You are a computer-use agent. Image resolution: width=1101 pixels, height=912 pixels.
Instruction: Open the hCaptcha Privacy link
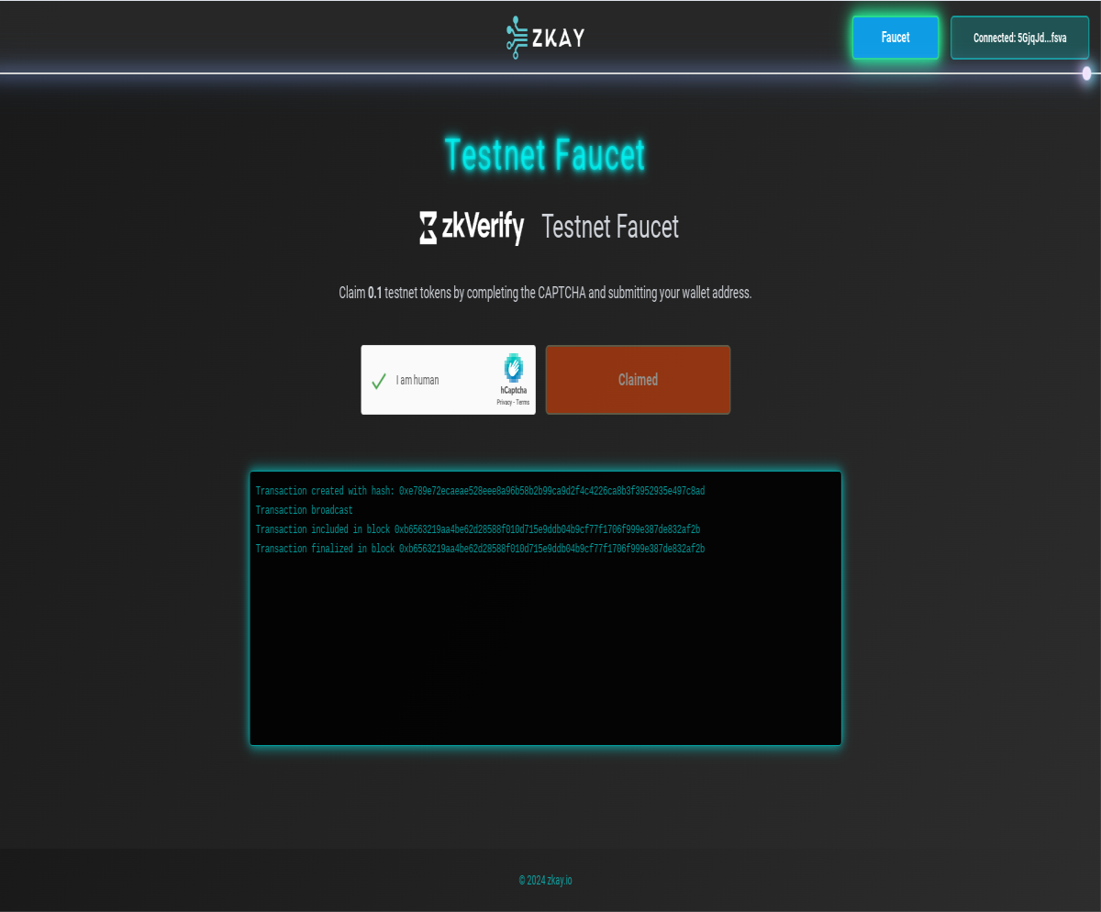(504, 402)
